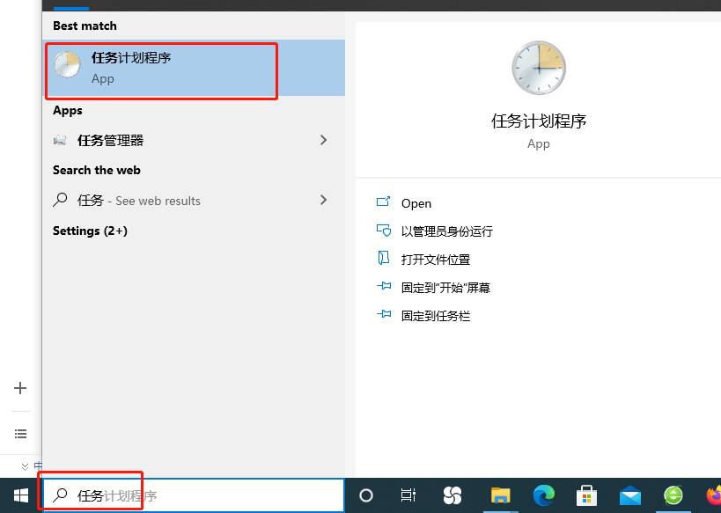Select 打开文件位置
721x513 pixels.
click(436, 260)
